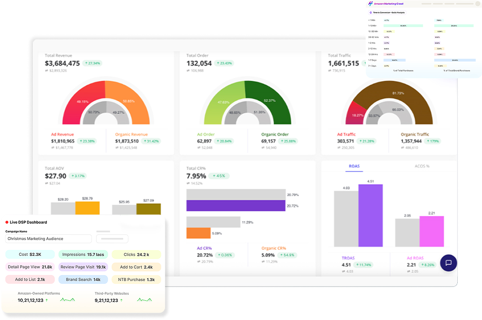Select the NTB Purchase 1.3k pill
This screenshot has height=320, width=482.
(136, 279)
